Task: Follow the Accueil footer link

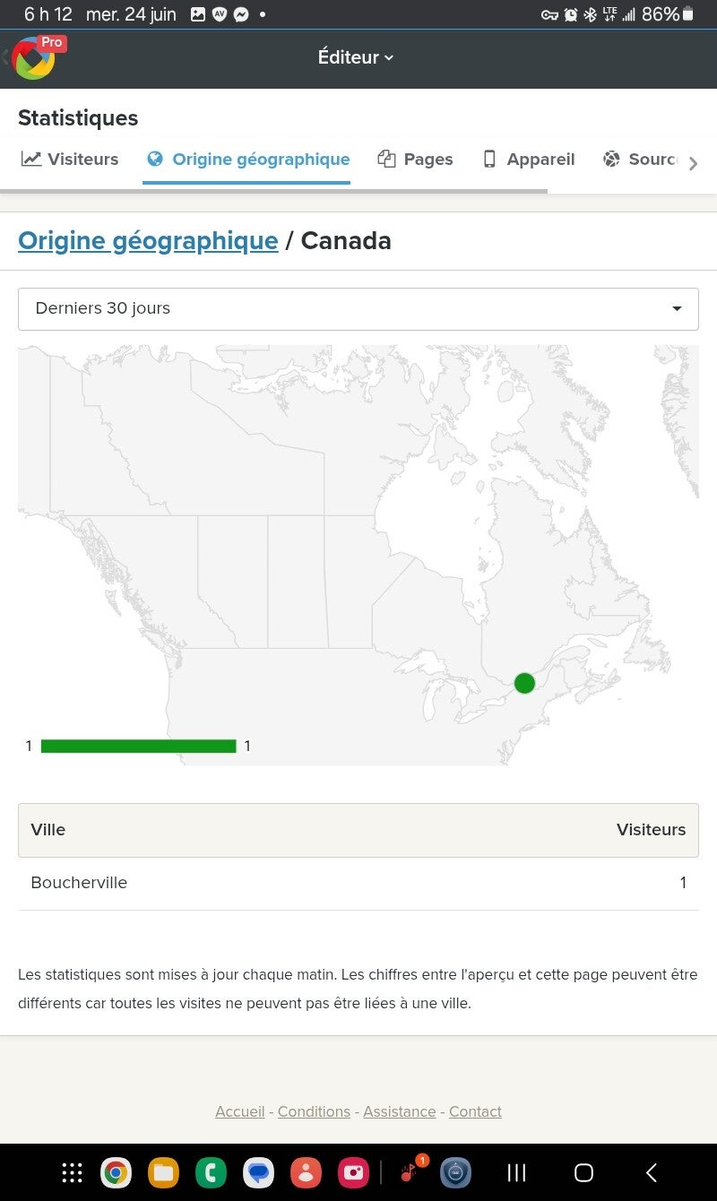Action: pyautogui.click(x=240, y=1111)
